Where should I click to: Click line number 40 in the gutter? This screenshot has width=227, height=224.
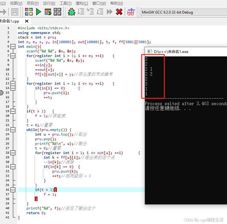[x=7, y=208]
